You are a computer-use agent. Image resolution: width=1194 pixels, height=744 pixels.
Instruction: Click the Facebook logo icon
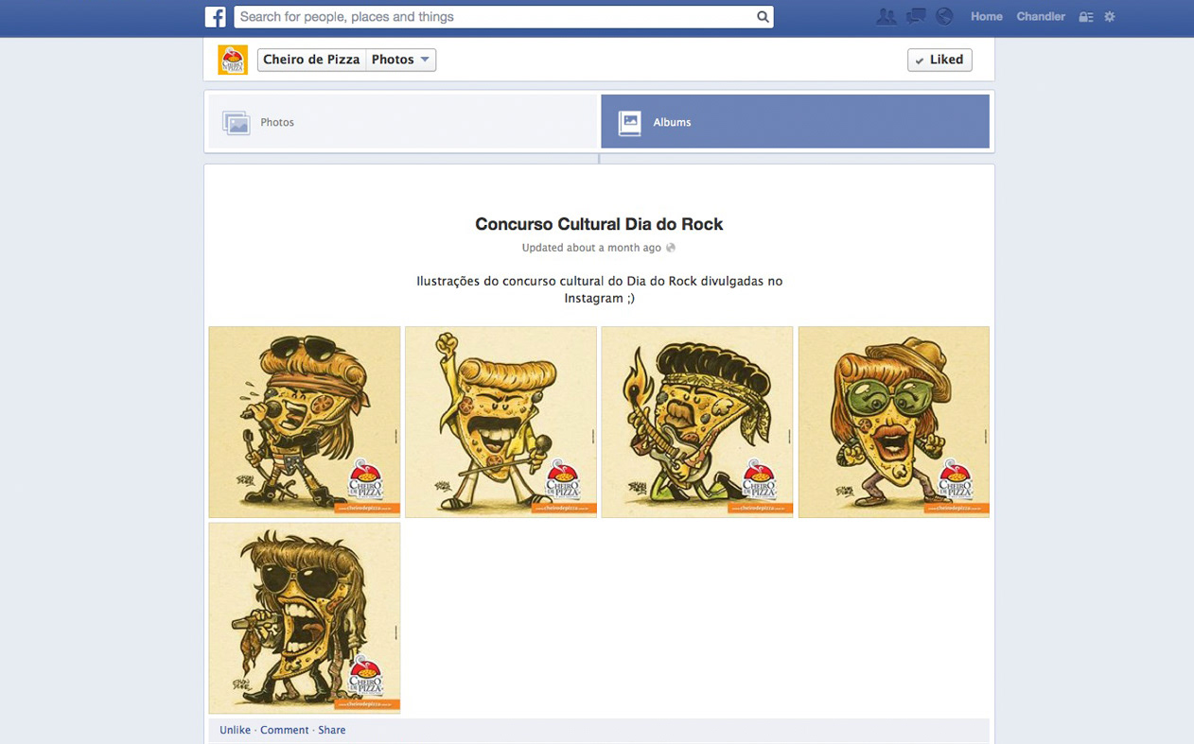pyautogui.click(x=216, y=16)
